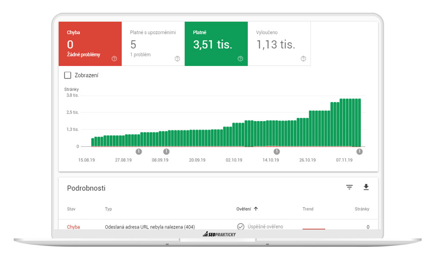The image size is (437, 253).
Task: Open help icon on Platné s upozorněními card
Action: (x=177, y=58)
